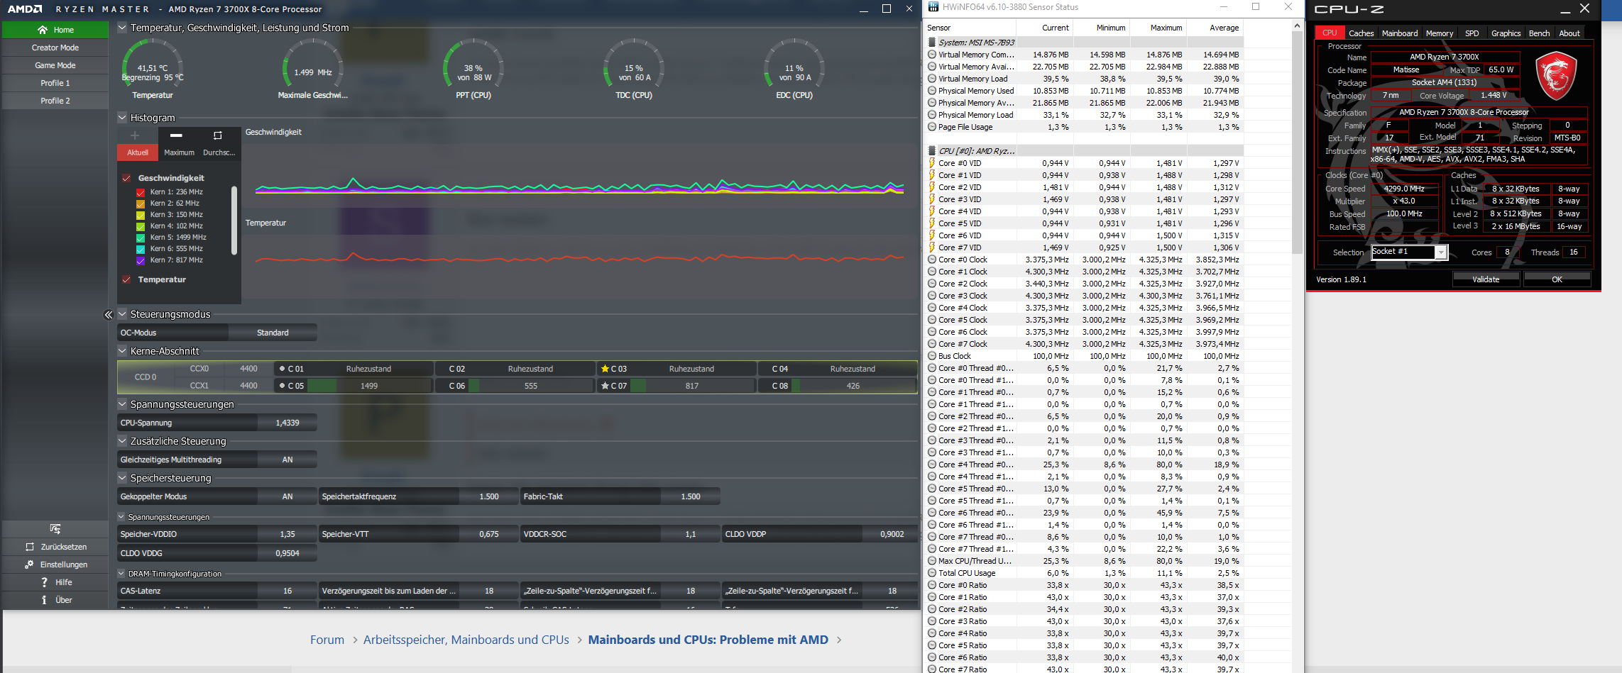Click the import/export icon above Zurücksetzen

(55, 529)
